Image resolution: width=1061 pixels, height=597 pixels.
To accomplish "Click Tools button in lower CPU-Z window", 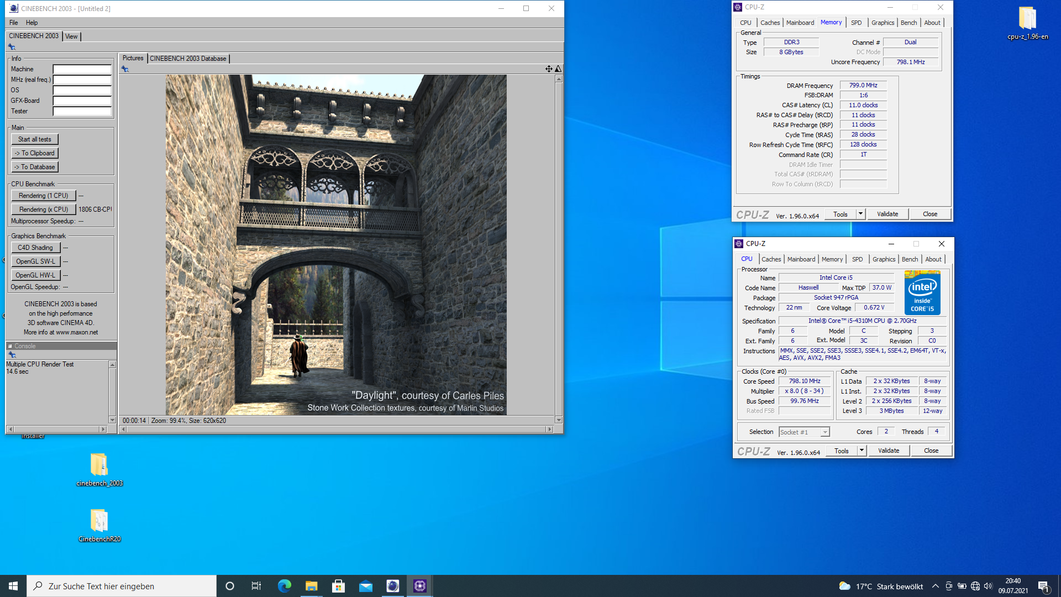I will pyautogui.click(x=842, y=451).
